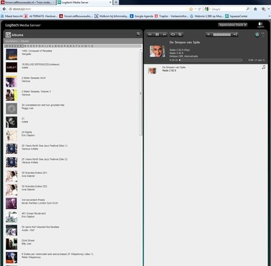271x266 pixels.
Task: Click the music note icon on playlist item
Action: tap(264, 67)
